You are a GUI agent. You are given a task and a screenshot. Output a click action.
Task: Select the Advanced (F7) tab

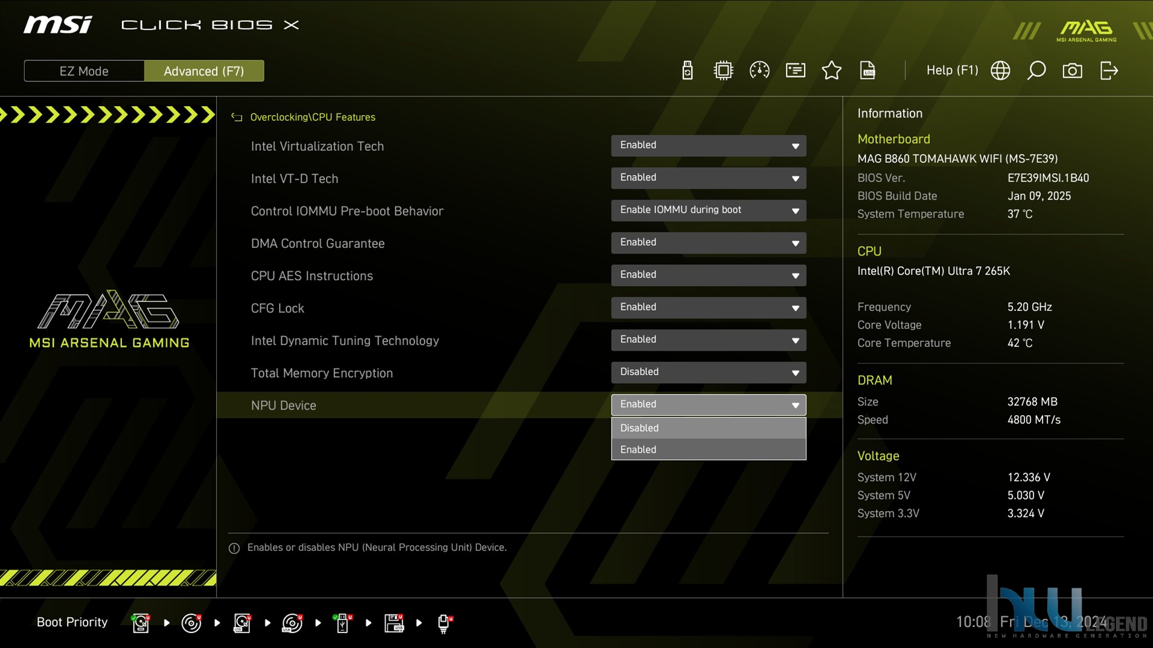[x=204, y=71]
